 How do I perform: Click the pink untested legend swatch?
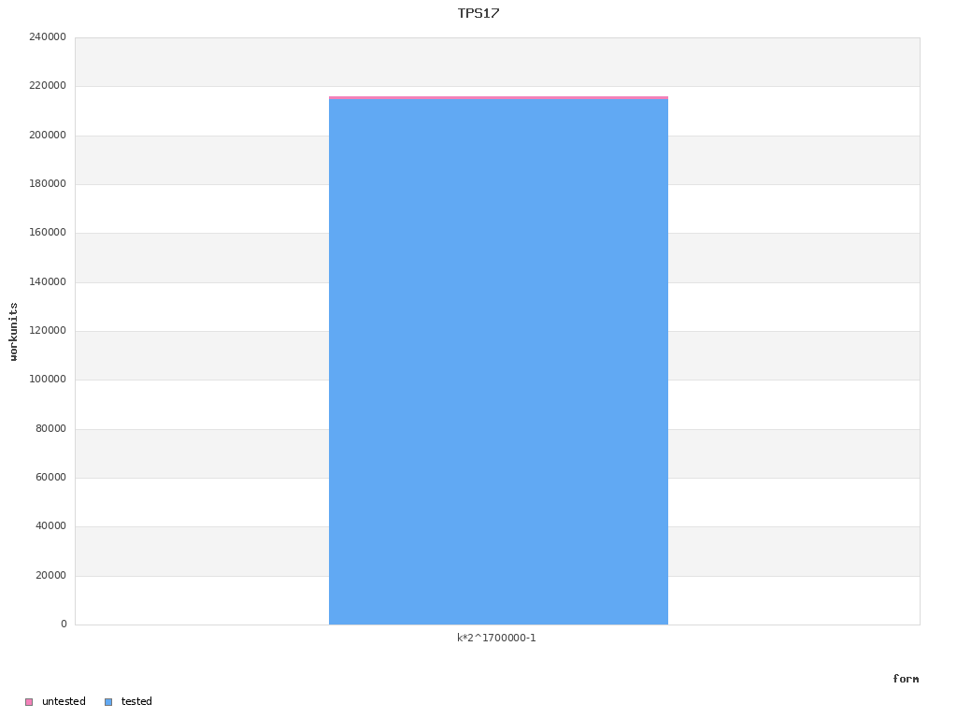tap(29, 702)
